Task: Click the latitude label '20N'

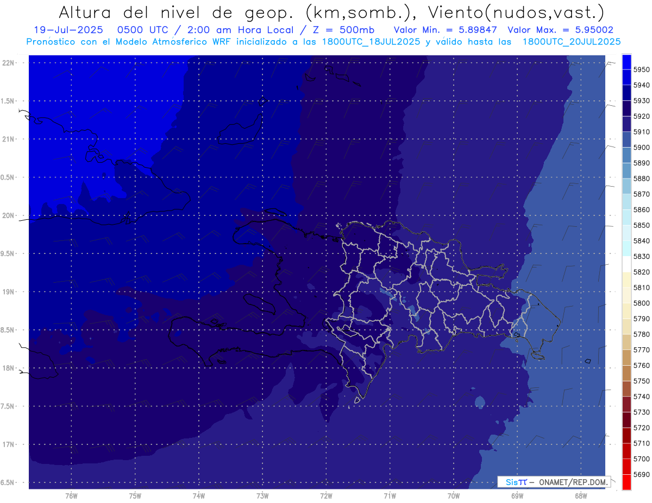Action: coord(9,215)
